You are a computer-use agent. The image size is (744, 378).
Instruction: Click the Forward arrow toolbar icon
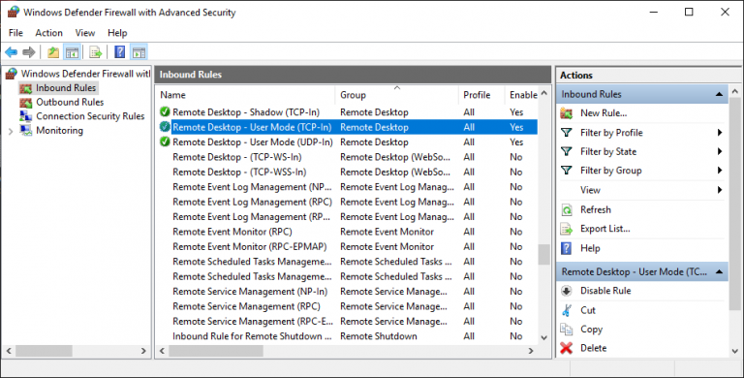point(29,52)
